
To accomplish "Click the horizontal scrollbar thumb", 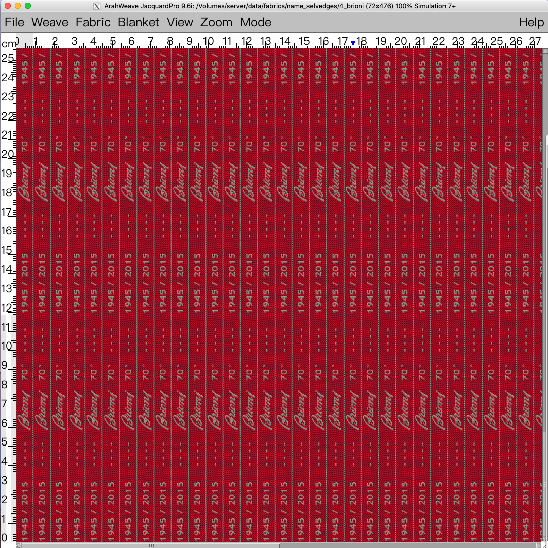I will pyautogui.click(x=150, y=545).
